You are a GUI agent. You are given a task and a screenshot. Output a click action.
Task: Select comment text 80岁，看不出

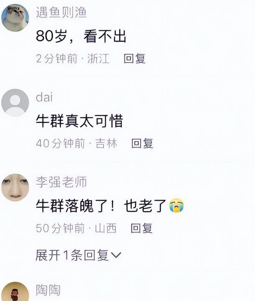pyautogui.click(x=81, y=36)
